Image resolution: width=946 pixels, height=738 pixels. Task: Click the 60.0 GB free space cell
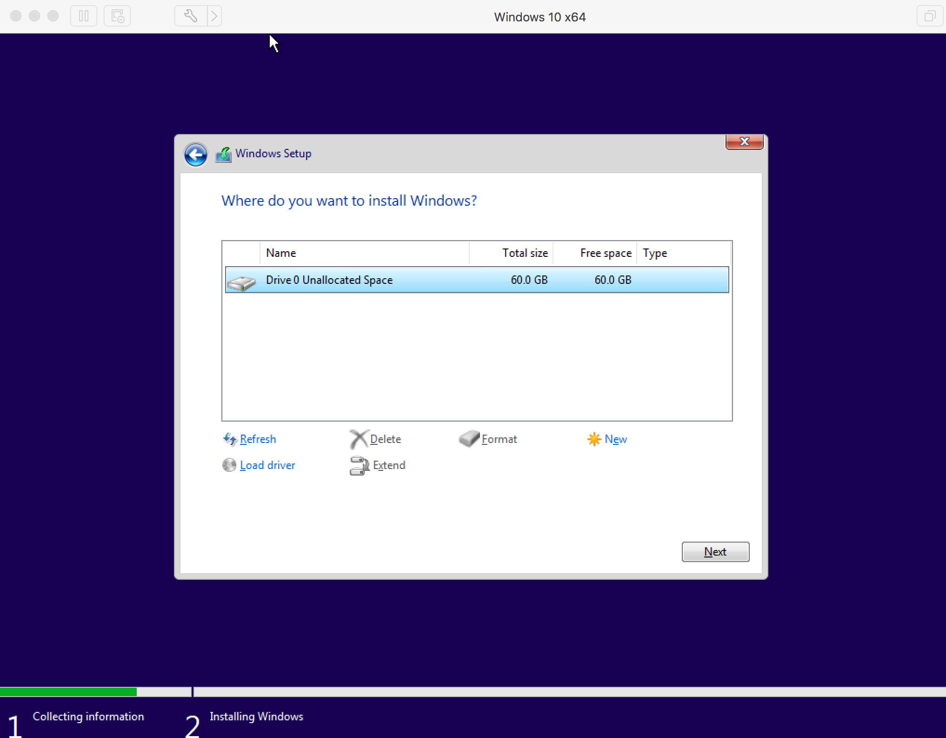click(x=613, y=280)
